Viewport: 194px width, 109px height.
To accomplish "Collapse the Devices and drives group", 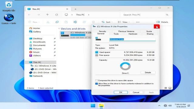I will pos(59,29).
